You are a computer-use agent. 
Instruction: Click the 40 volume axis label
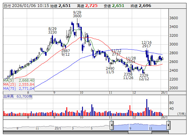coord(171,109)
